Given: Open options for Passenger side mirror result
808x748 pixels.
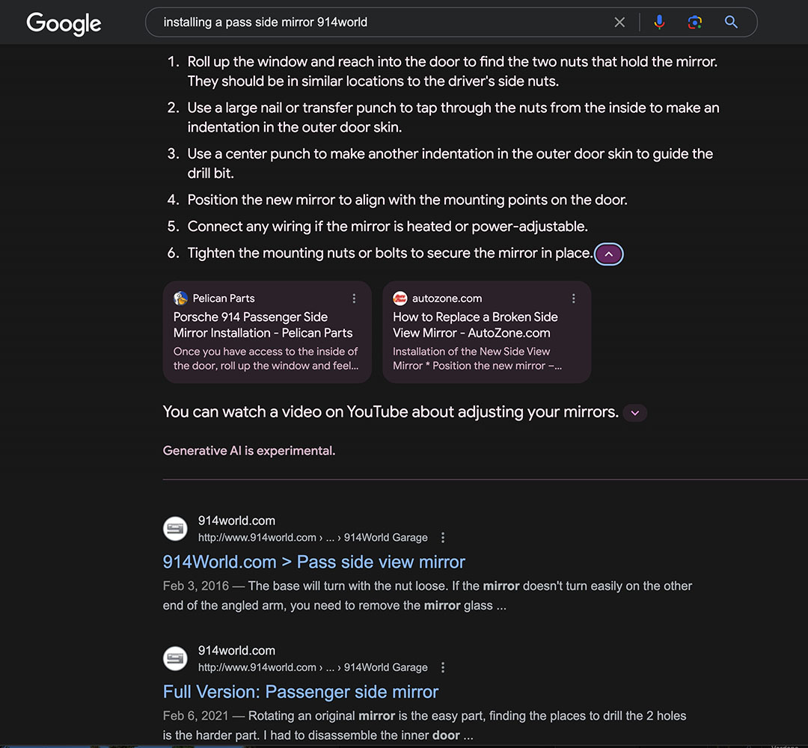Looking at the screenshot, I should (x=443, y=667).
